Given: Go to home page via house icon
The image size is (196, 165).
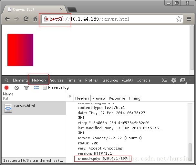Looking at the screenshot, I should (35, 19).
